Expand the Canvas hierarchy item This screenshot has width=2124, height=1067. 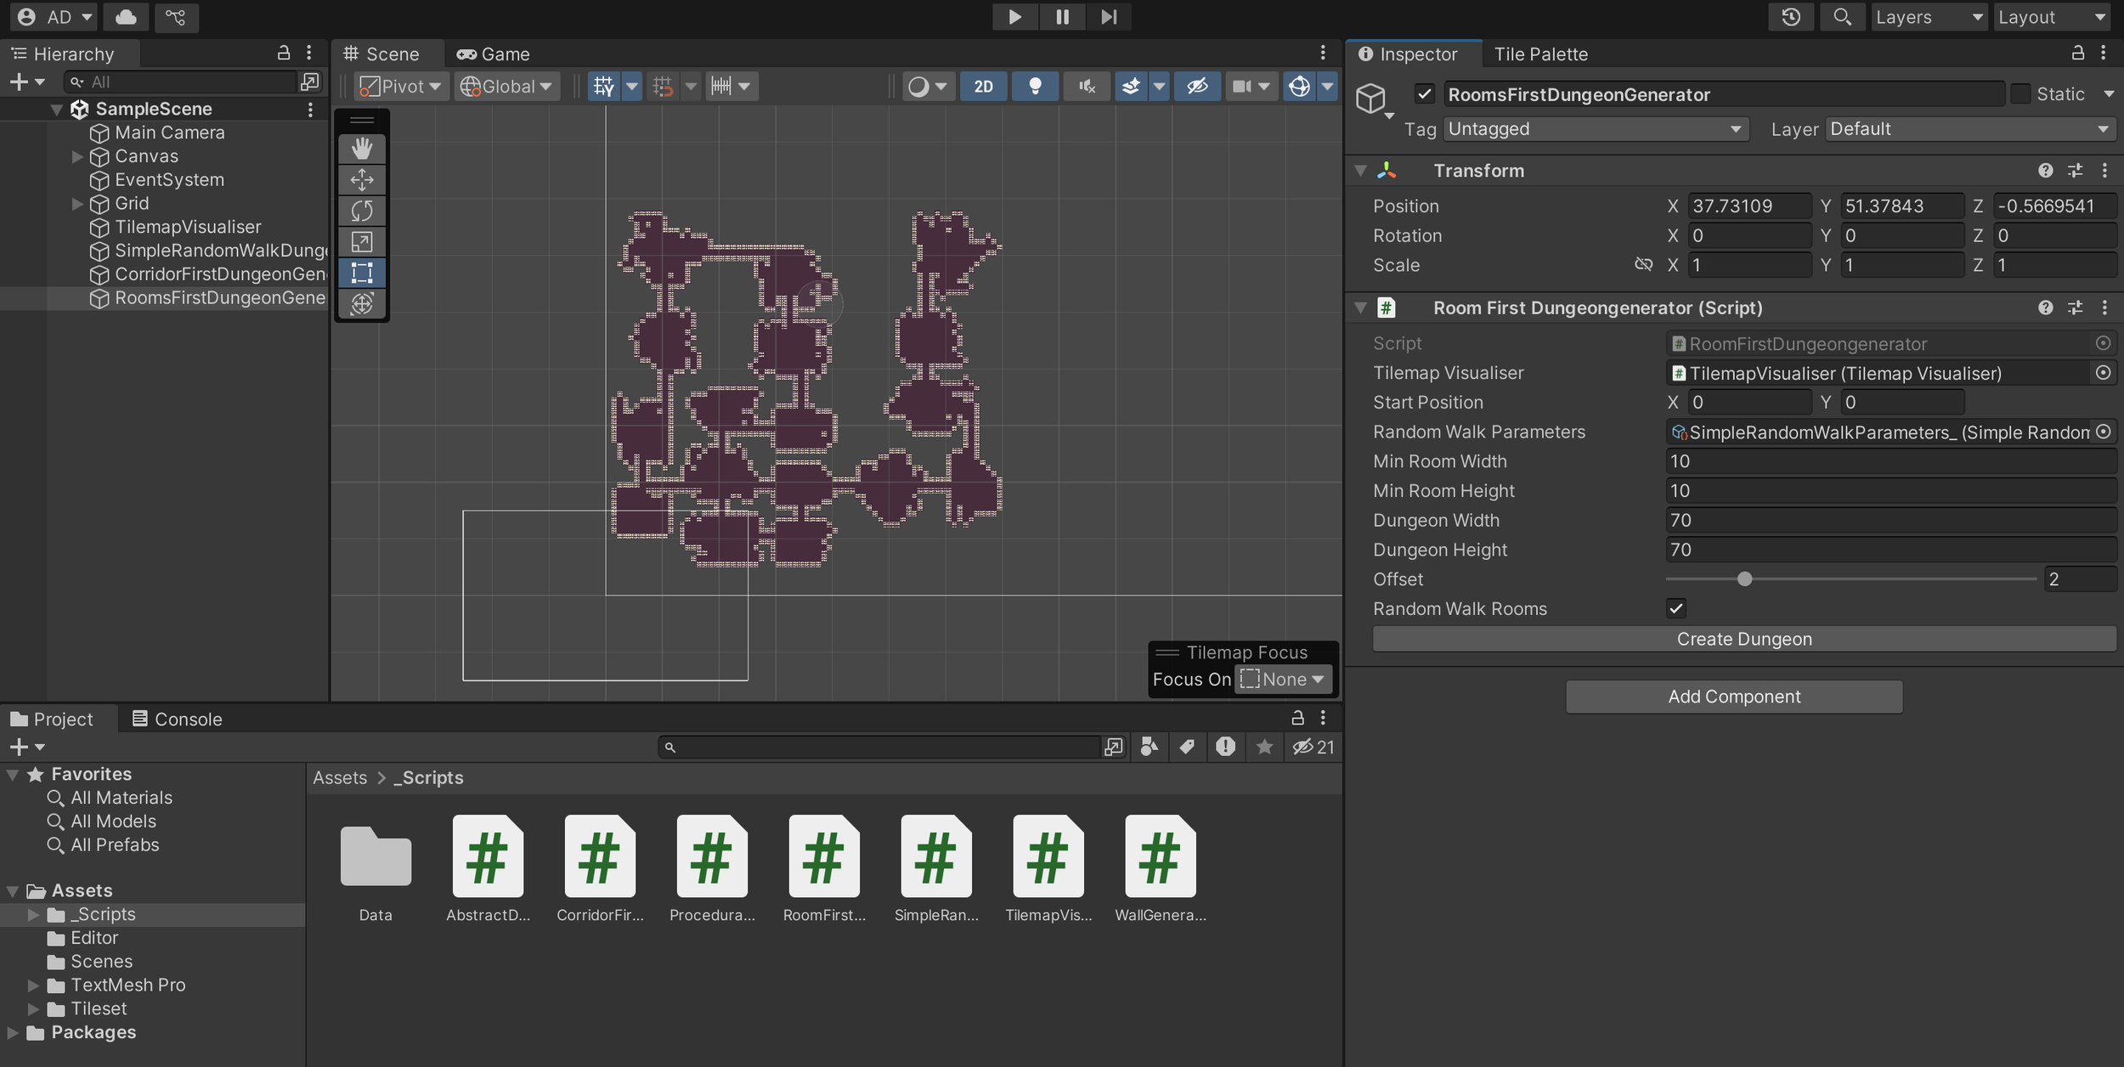pos(77,156)
